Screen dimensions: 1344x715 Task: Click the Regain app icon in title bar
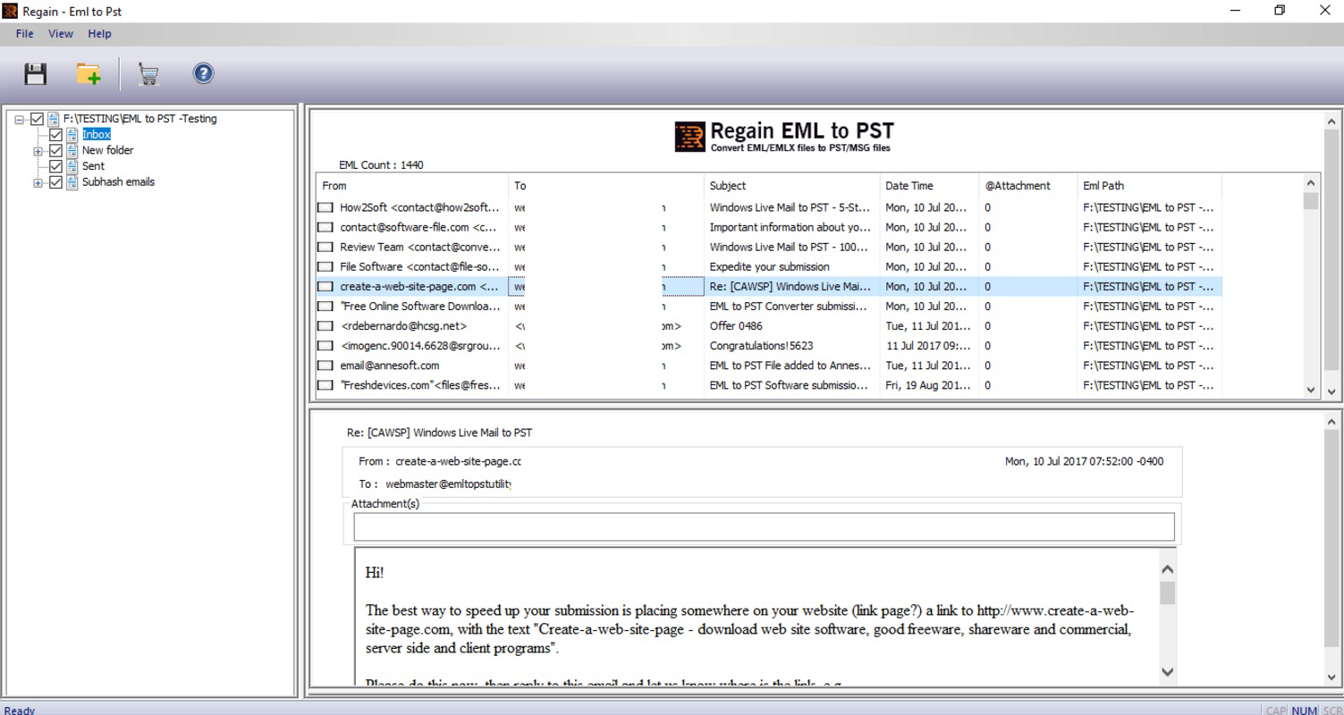(11, 11)
